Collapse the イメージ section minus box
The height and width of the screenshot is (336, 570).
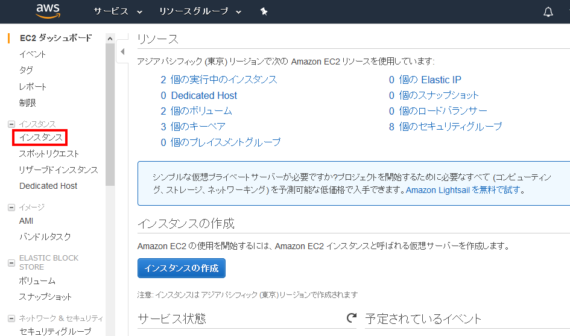[11, 208]
